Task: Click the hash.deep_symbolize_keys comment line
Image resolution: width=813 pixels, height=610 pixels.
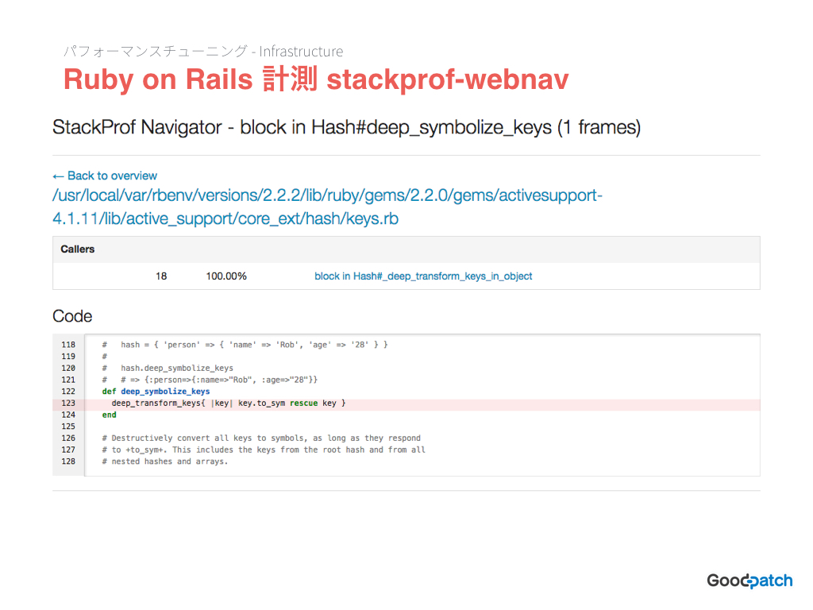Action: coord(168,369)
